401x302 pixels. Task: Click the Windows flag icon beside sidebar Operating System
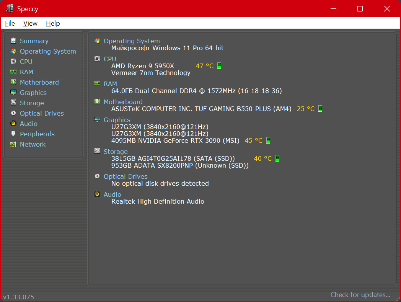[x=13, y=51]
